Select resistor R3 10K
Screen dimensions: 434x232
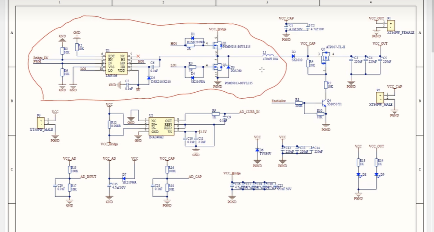click(x=62, y=51)
